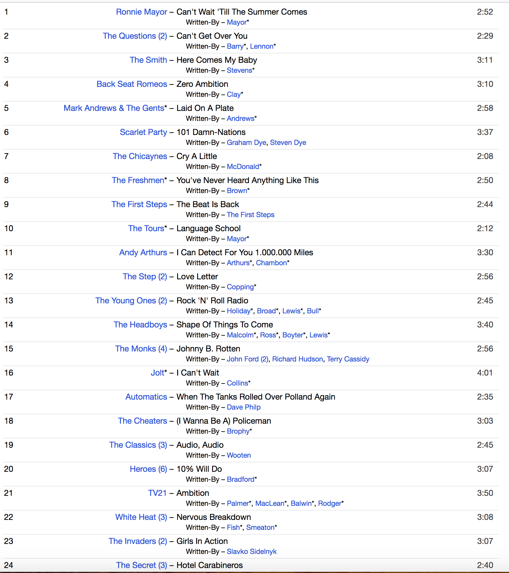
Task: Click The Young Ones (2) link
Action: click(x=131, y=301)
